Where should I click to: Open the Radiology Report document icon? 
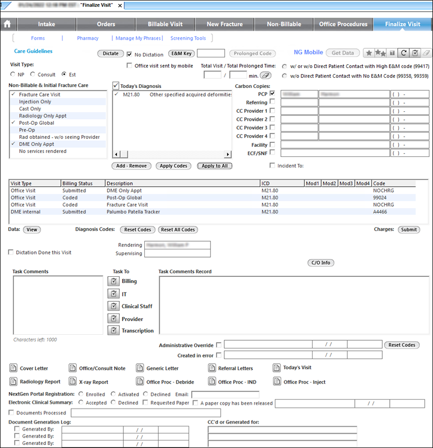coord(13,381)
